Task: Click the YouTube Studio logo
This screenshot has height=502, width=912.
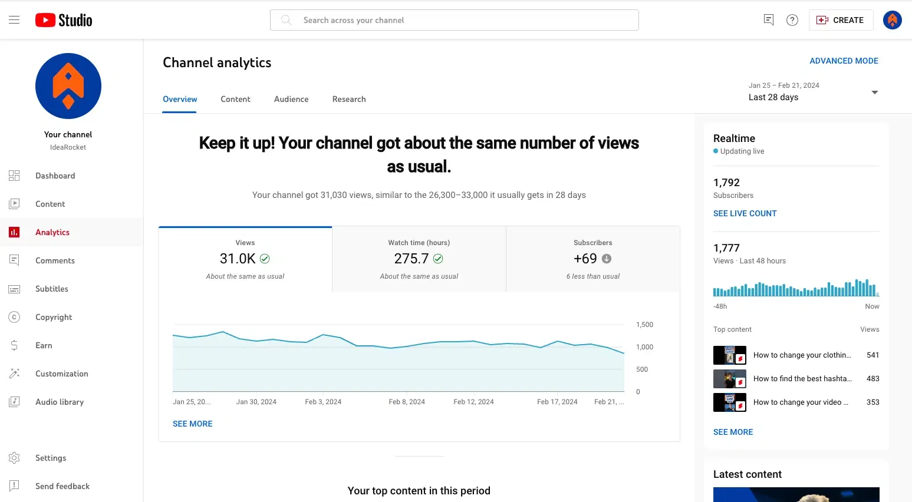Action: pos(64,20)
